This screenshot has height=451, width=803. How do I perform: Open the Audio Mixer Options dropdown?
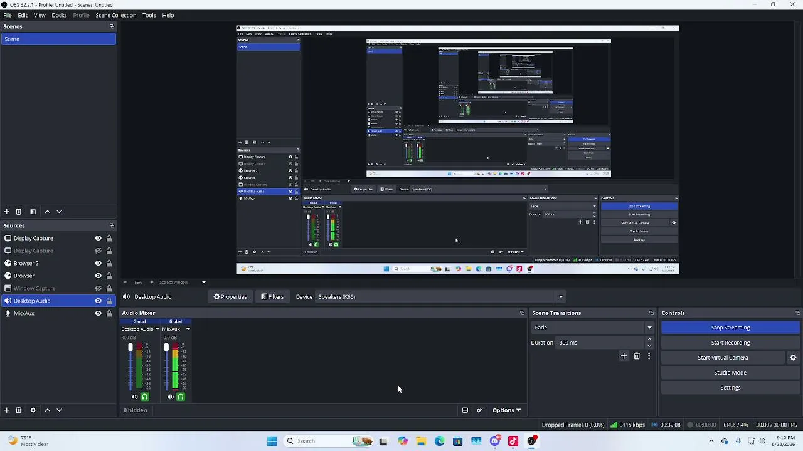pos(506,410)
